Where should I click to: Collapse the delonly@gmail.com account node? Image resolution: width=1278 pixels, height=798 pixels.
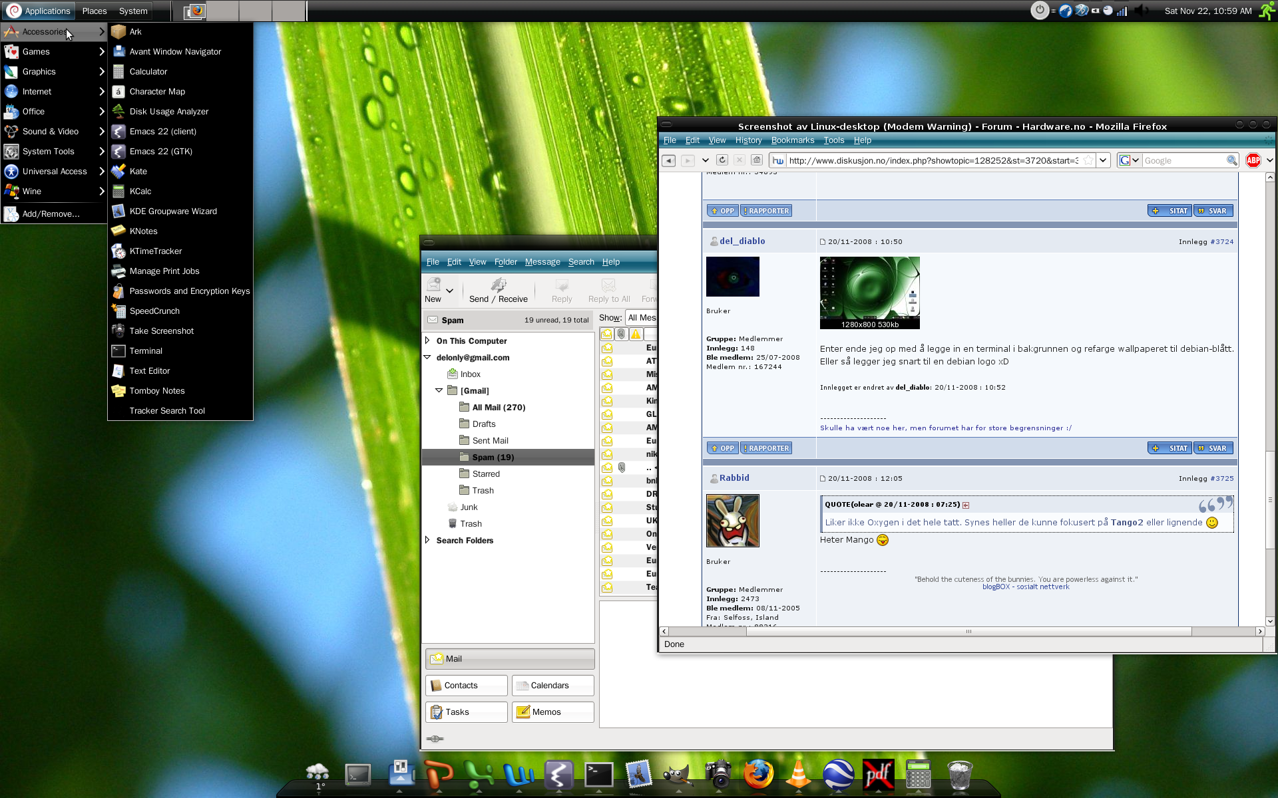coord(427,357)
